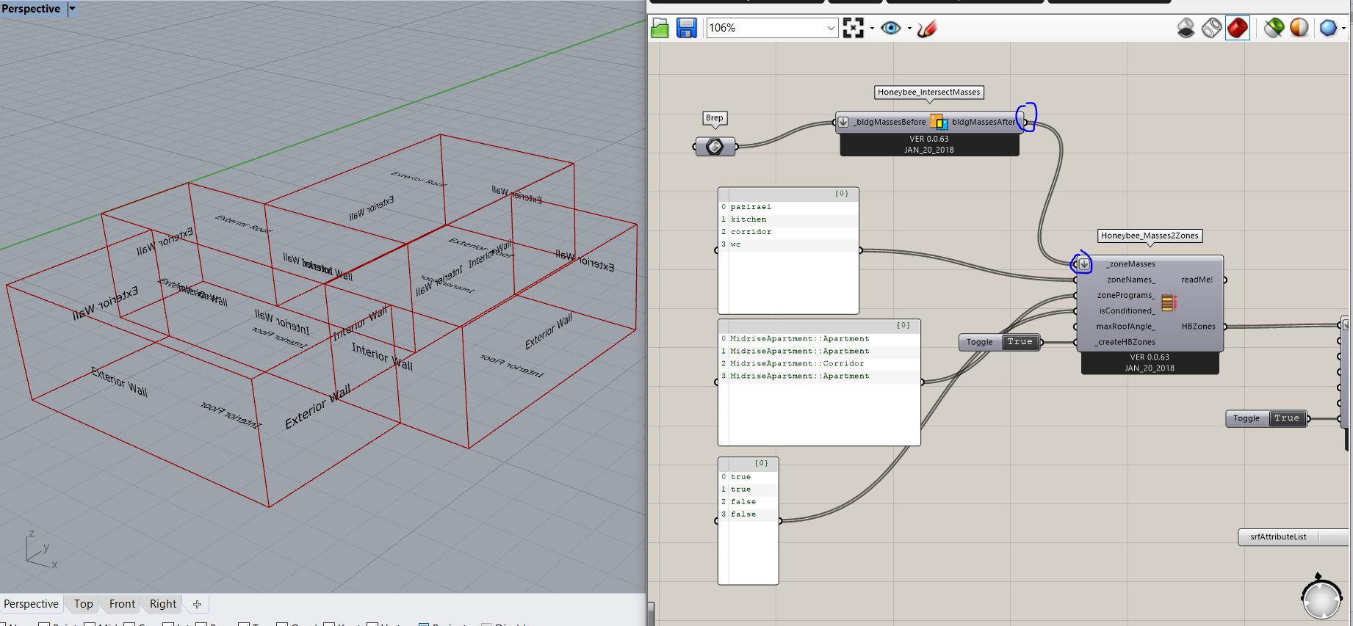Click the bldgMassesAfter output label

(x=983, y=122)
